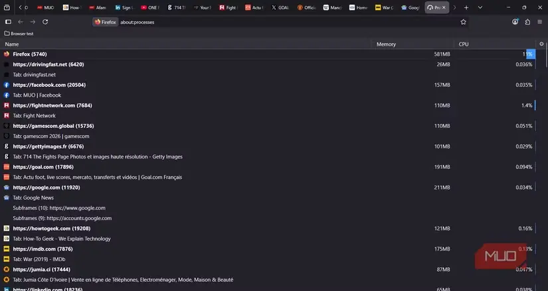Select https://gettyimages.fr (6676) process
The height and width of the screenshot is (291, 548).
(x=269, y=146)
